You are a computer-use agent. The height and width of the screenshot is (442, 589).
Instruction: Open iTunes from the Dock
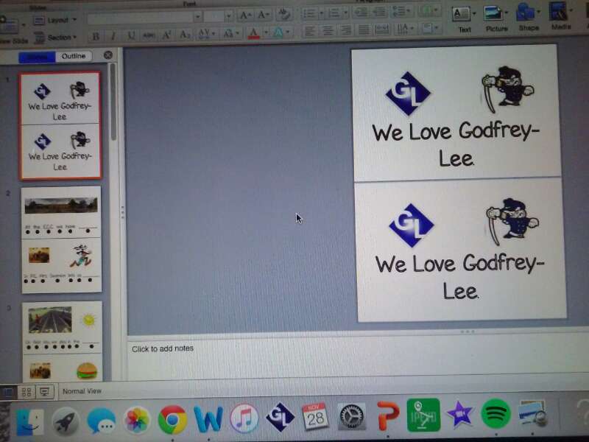(x=244, y=417)
